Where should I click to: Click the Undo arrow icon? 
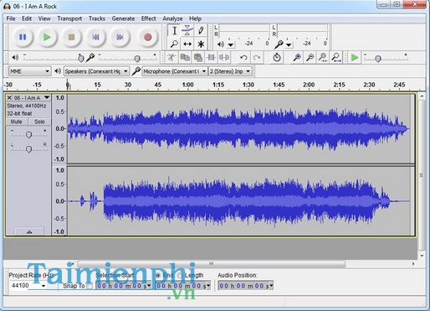243,58
